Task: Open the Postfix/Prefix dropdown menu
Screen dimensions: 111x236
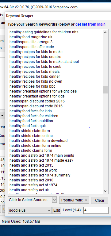Action: click(74, 200)
